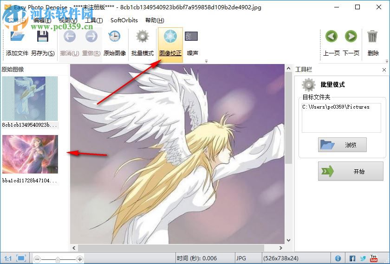Image resolution: width=390 pixels, height=264 pixels.
Task: Click the image size (526x738x24) status text
Action: point(281,258)
